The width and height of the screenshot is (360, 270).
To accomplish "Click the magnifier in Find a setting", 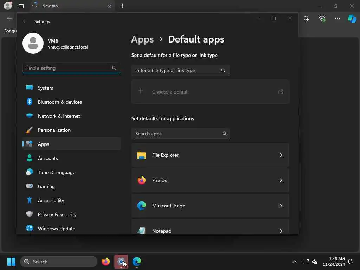I will 114,68.
